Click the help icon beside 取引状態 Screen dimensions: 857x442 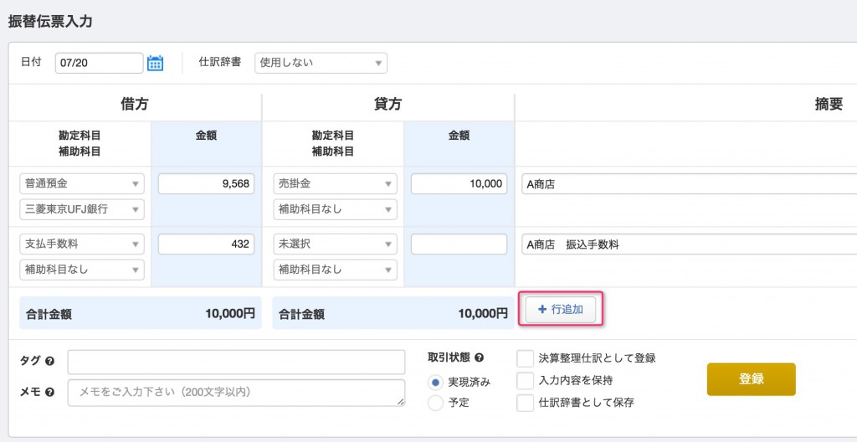(x=480, y=357)
